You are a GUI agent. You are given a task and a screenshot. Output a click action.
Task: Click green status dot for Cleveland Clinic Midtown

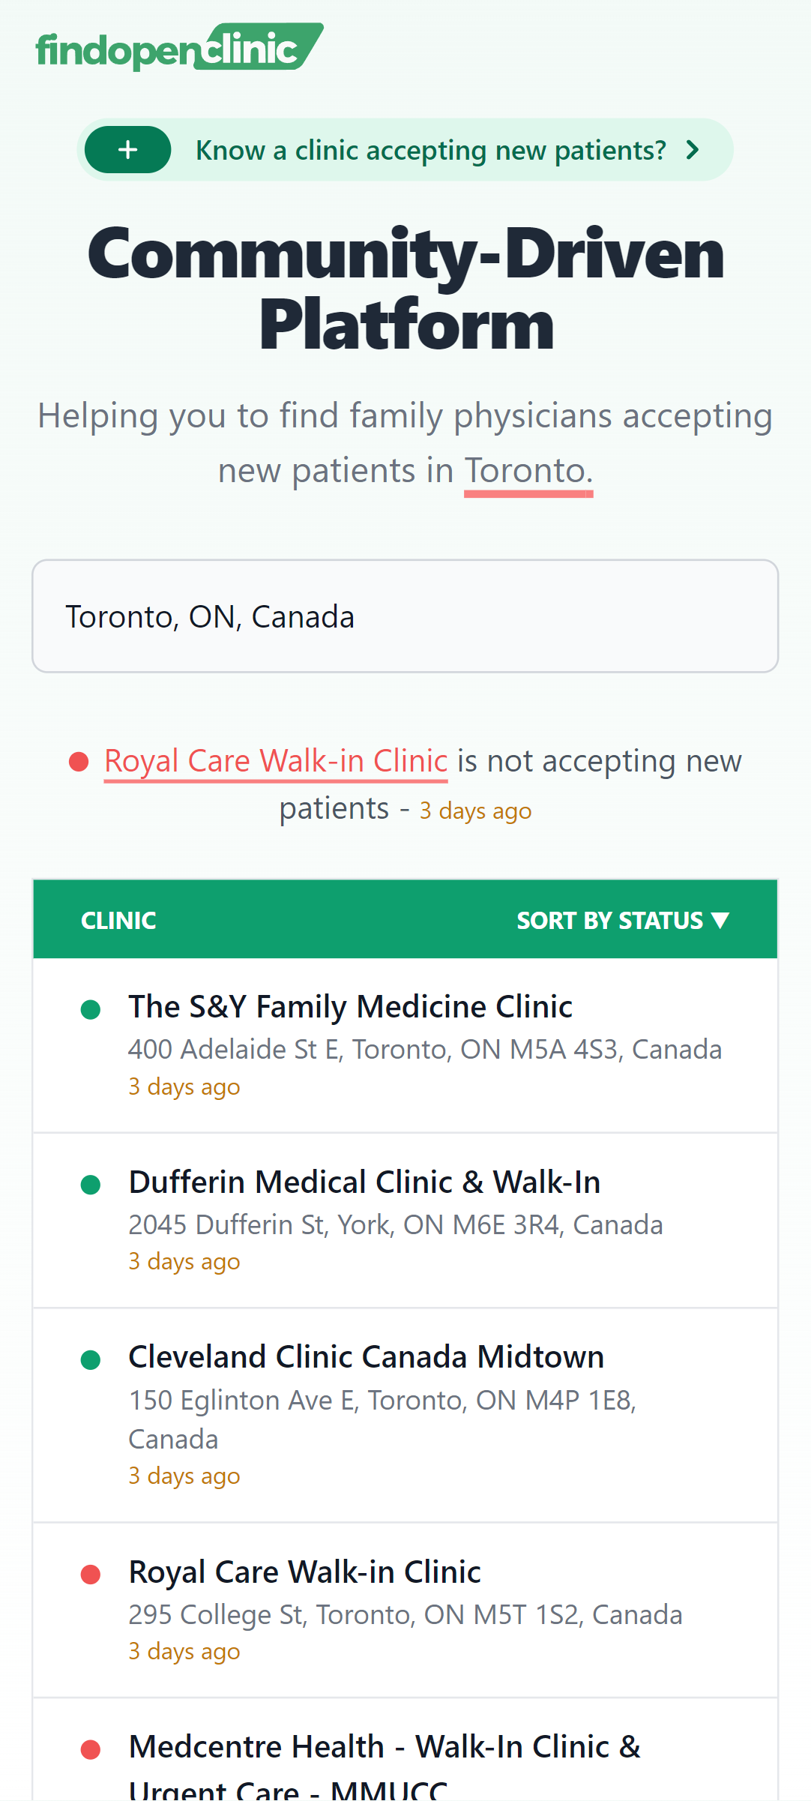pos(91,1359)
